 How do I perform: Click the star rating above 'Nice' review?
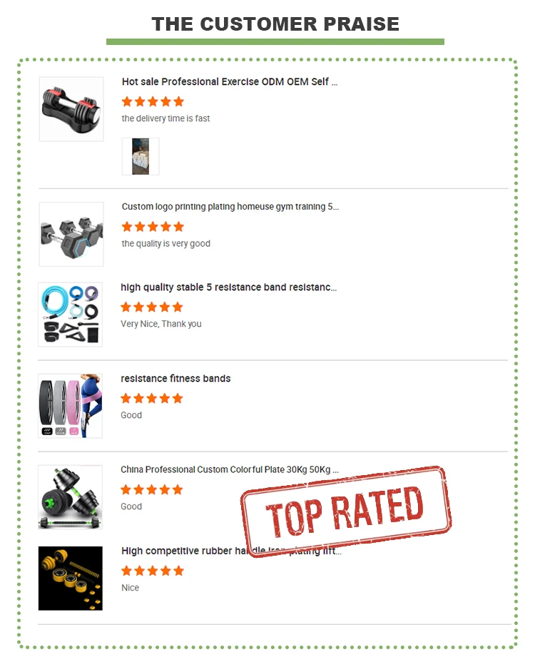click(x=153, y=571)
